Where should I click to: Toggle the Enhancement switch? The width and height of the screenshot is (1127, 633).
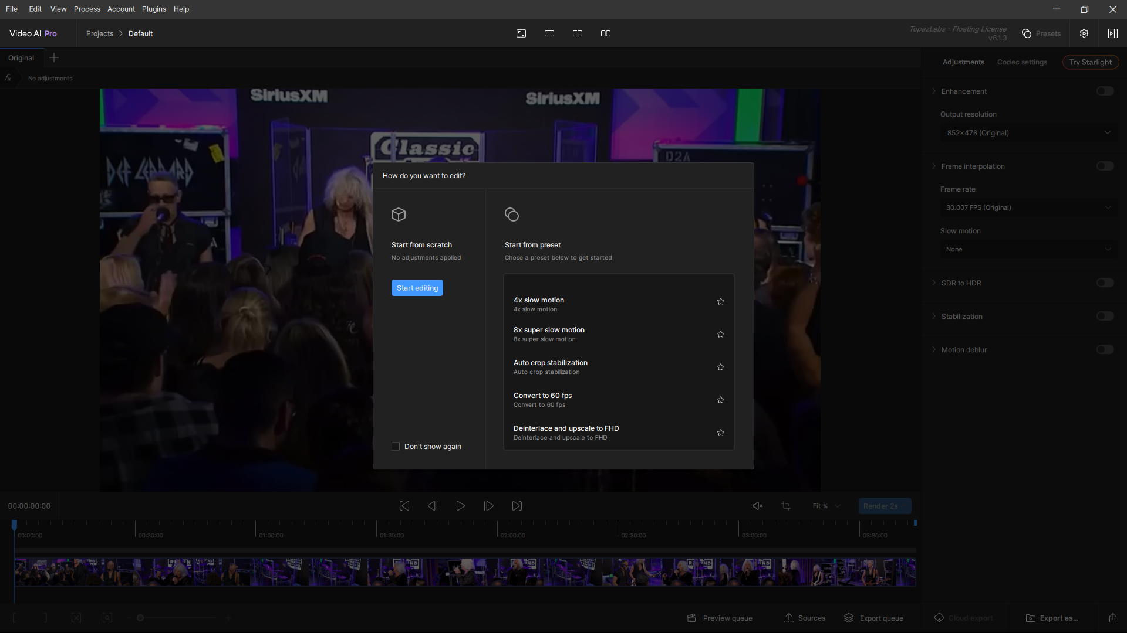[1105, 91]
